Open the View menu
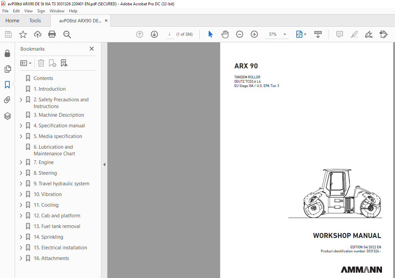The width and height of the screenshot is (395, 278). (28, 11)
